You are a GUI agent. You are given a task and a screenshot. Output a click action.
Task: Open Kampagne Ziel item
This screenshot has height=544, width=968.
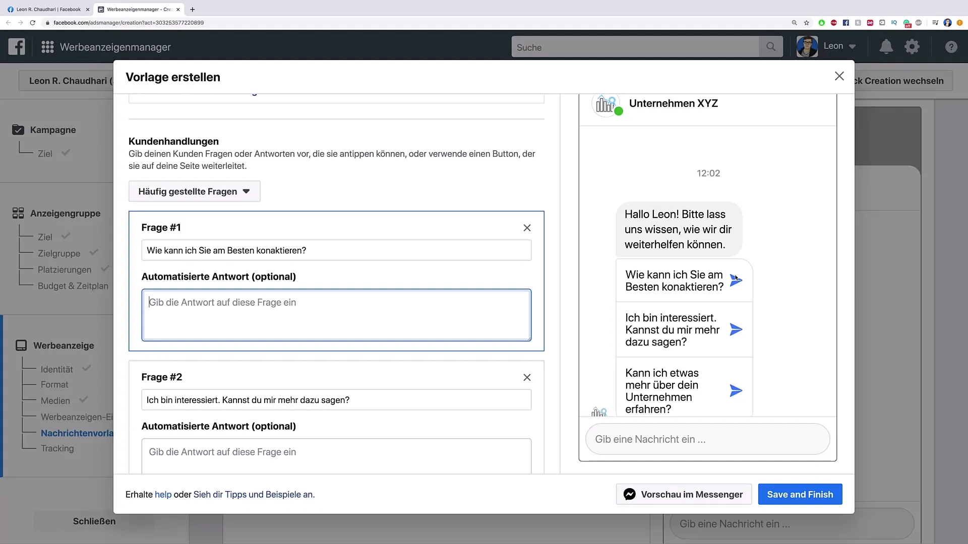coord(45,154)
